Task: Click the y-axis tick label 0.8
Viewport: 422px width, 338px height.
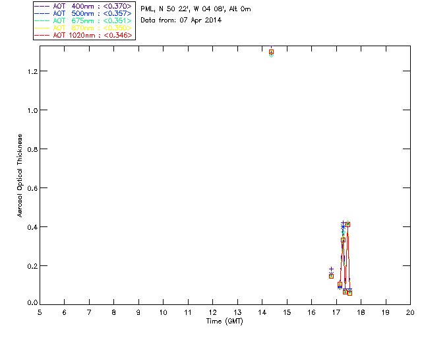Action: (x=32, y=149)
